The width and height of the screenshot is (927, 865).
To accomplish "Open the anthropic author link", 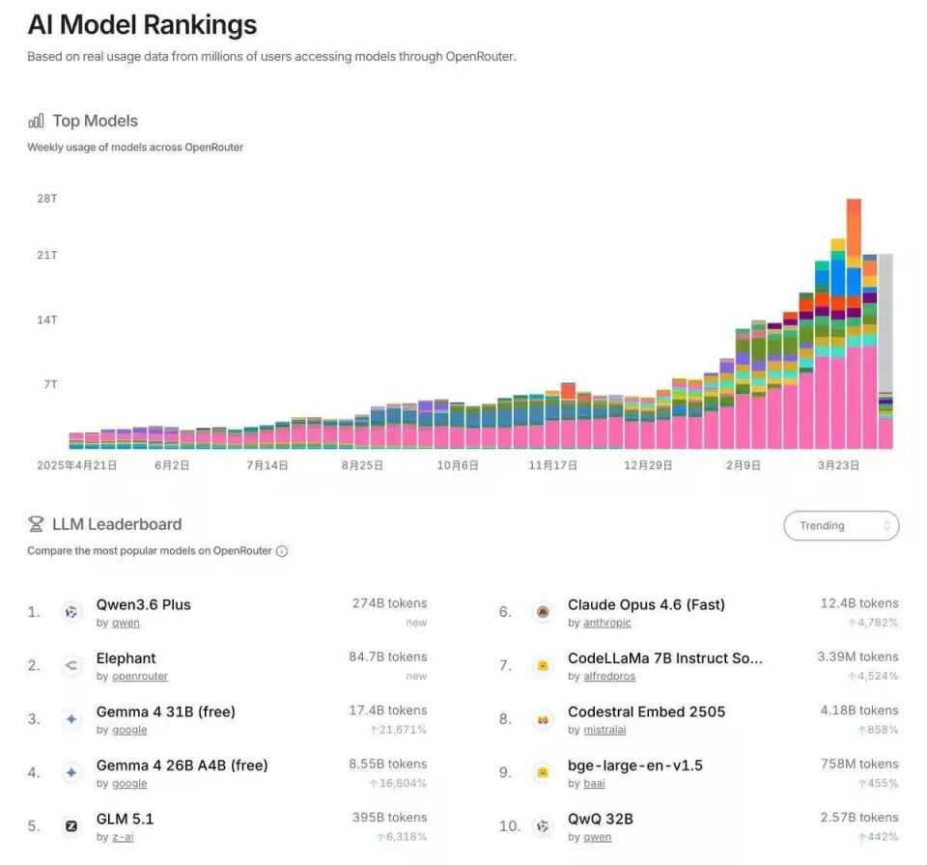I will pos(607,623).
